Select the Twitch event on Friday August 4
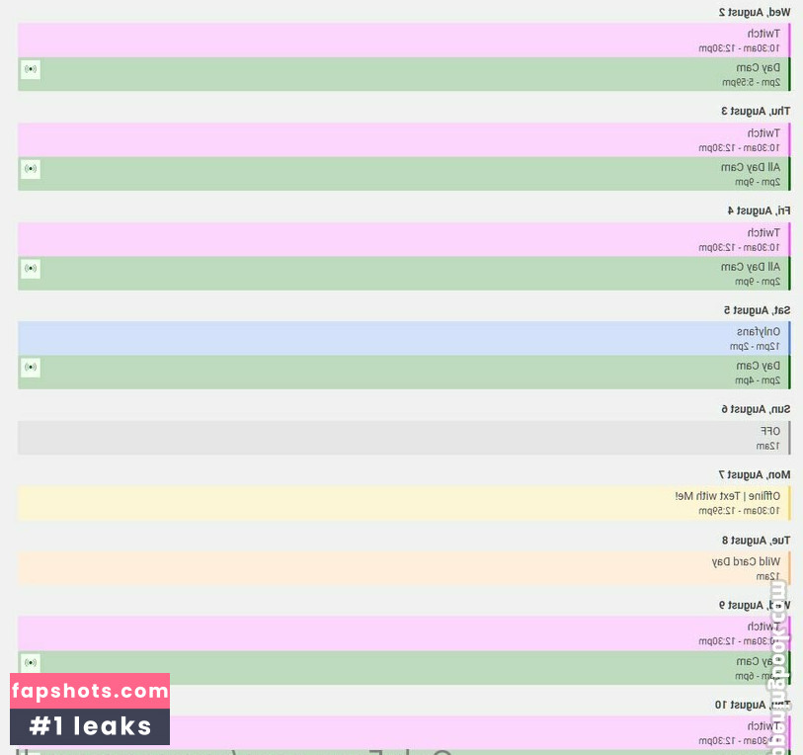This screenshot has width=803, height=755. click(x=403, y=239)
